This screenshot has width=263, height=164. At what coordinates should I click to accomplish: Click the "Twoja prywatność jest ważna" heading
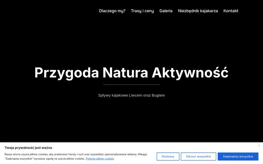pyautogui.click(x=28, y=148)
